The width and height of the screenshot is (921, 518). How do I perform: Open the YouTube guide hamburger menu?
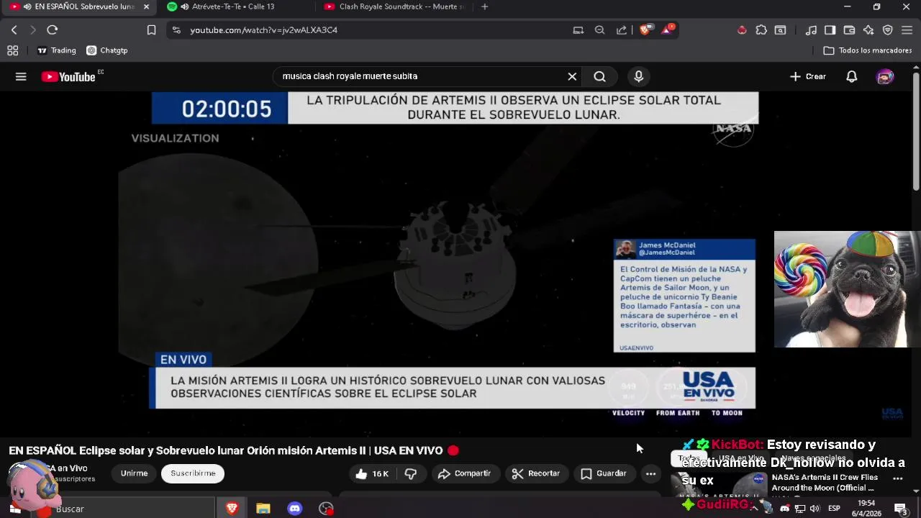click(x=21, y=76)
